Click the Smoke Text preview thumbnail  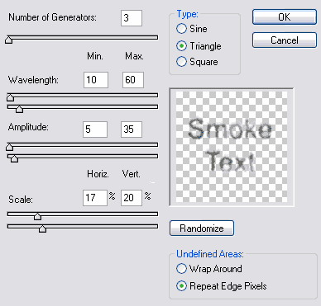[232, 147]
